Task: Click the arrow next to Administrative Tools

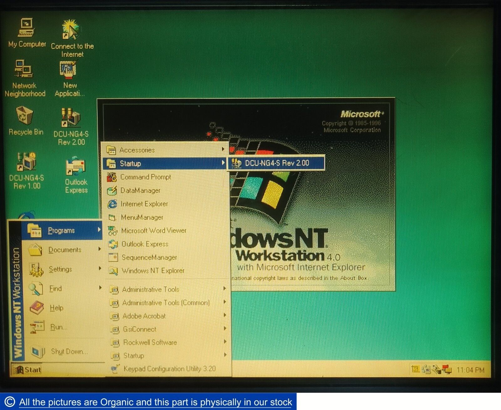Action: pos(225,289)
